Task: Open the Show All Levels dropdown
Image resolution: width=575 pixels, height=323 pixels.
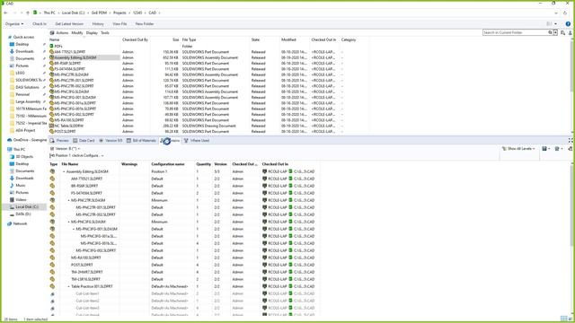Action: tap(519, 149)
